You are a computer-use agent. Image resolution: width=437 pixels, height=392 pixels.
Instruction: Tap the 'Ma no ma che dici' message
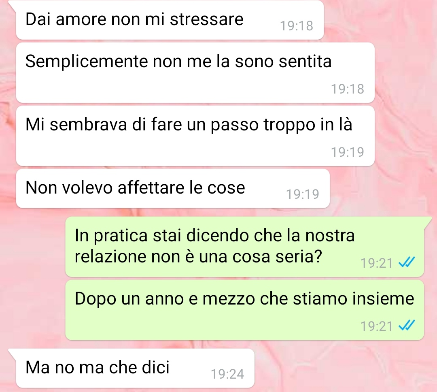click(135, 368)
